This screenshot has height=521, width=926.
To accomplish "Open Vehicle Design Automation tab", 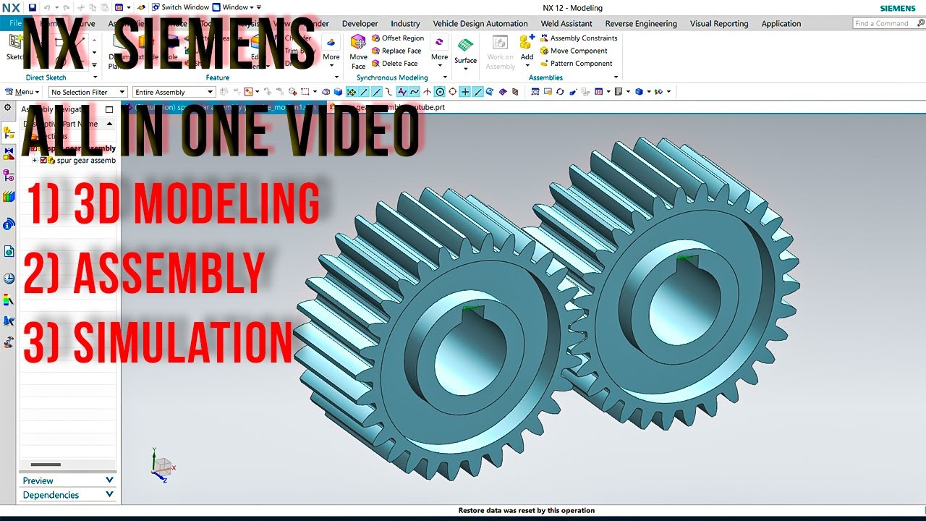I will tap(480, 24).
